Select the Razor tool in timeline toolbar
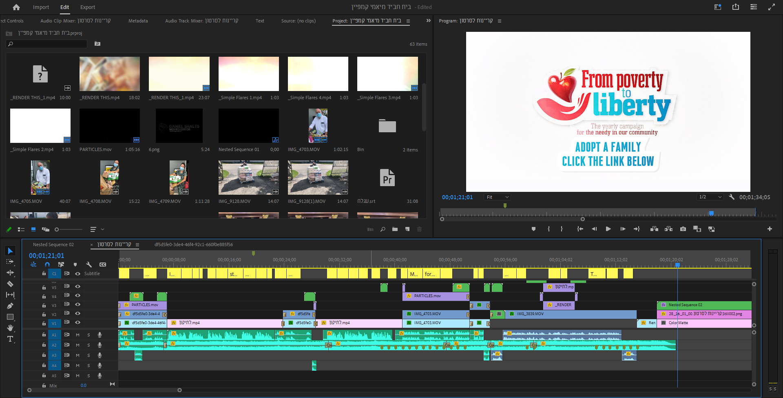The height and width of the screenshot is (398, 783). pos(10,284)
